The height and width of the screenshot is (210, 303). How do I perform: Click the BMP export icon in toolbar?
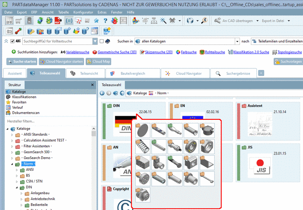click(9, 21)
